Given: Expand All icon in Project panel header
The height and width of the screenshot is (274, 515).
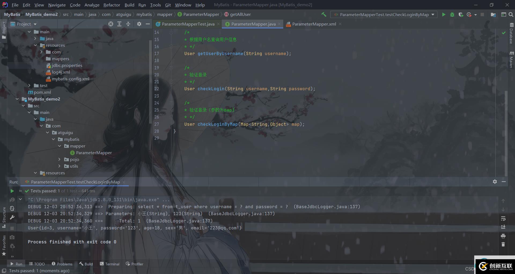Looking at the screenshot, I should [119, 24].
